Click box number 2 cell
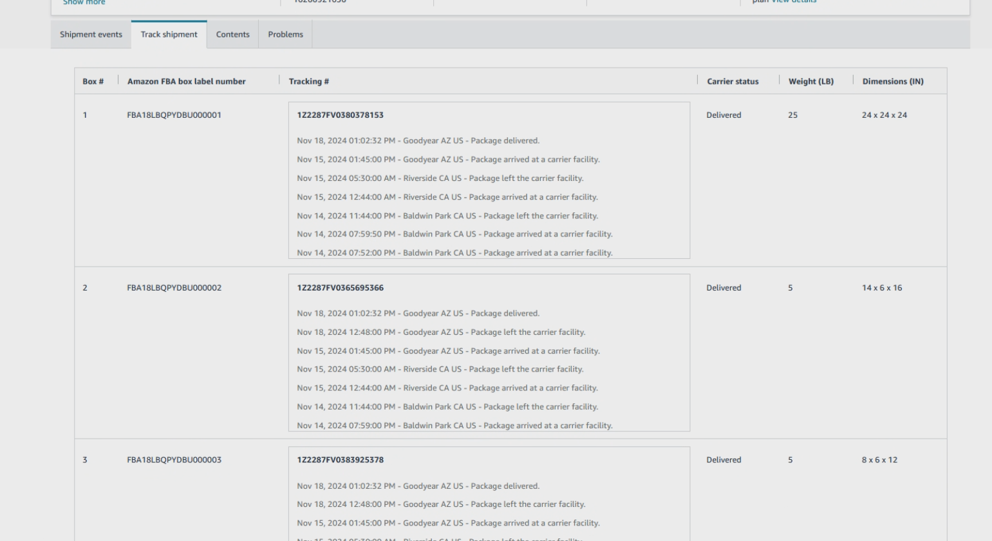The width and height of the screenshot is (992, 541). 85,288
